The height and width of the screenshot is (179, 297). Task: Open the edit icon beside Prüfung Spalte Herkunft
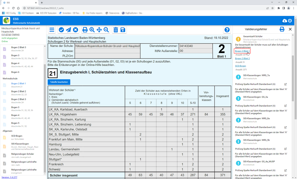tap(285, 84)
